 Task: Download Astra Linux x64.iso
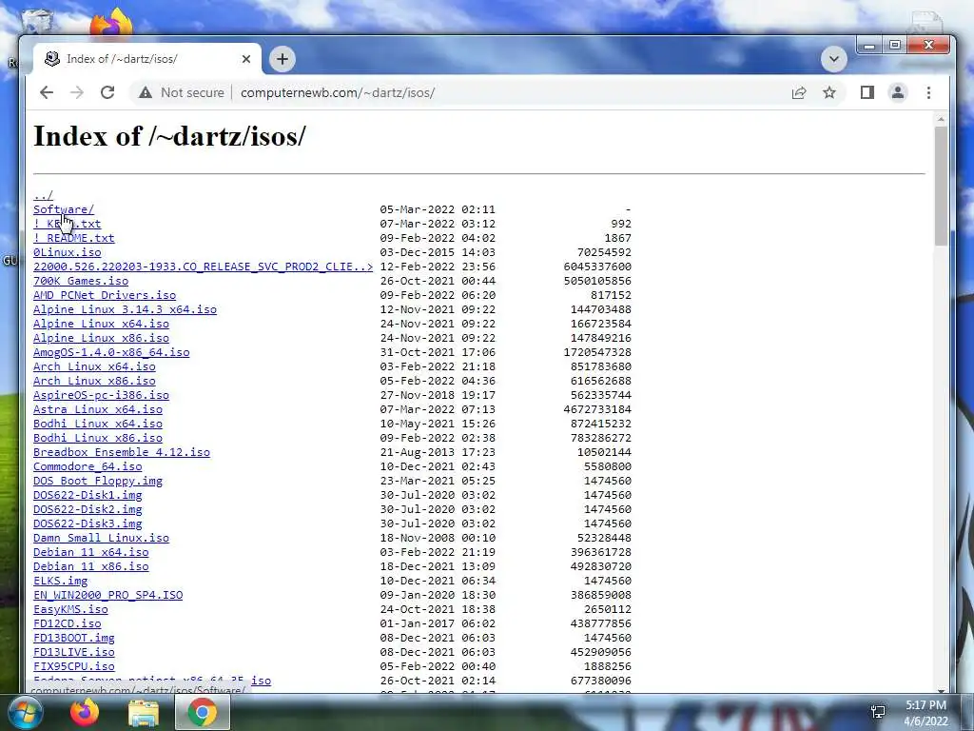tap(98, 409)
